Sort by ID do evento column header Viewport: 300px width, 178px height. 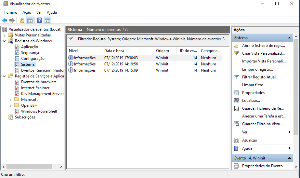point(188,51)
